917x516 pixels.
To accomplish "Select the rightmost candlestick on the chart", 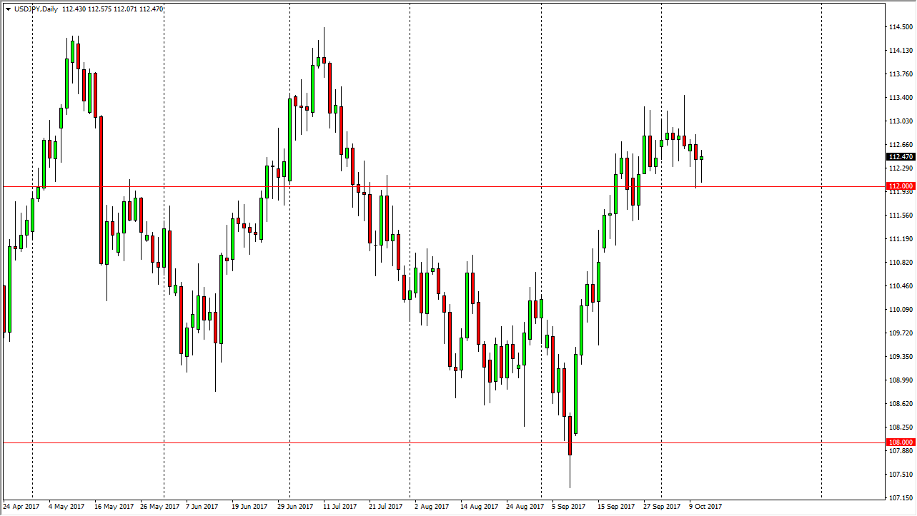I will 700,157.
